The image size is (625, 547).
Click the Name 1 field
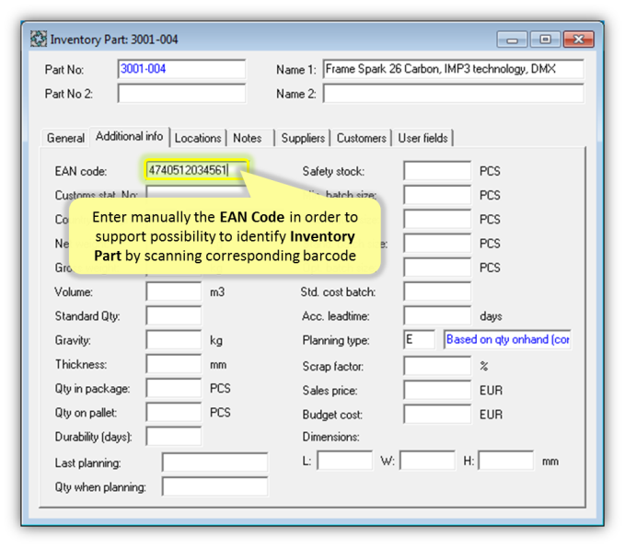(454, 69)
